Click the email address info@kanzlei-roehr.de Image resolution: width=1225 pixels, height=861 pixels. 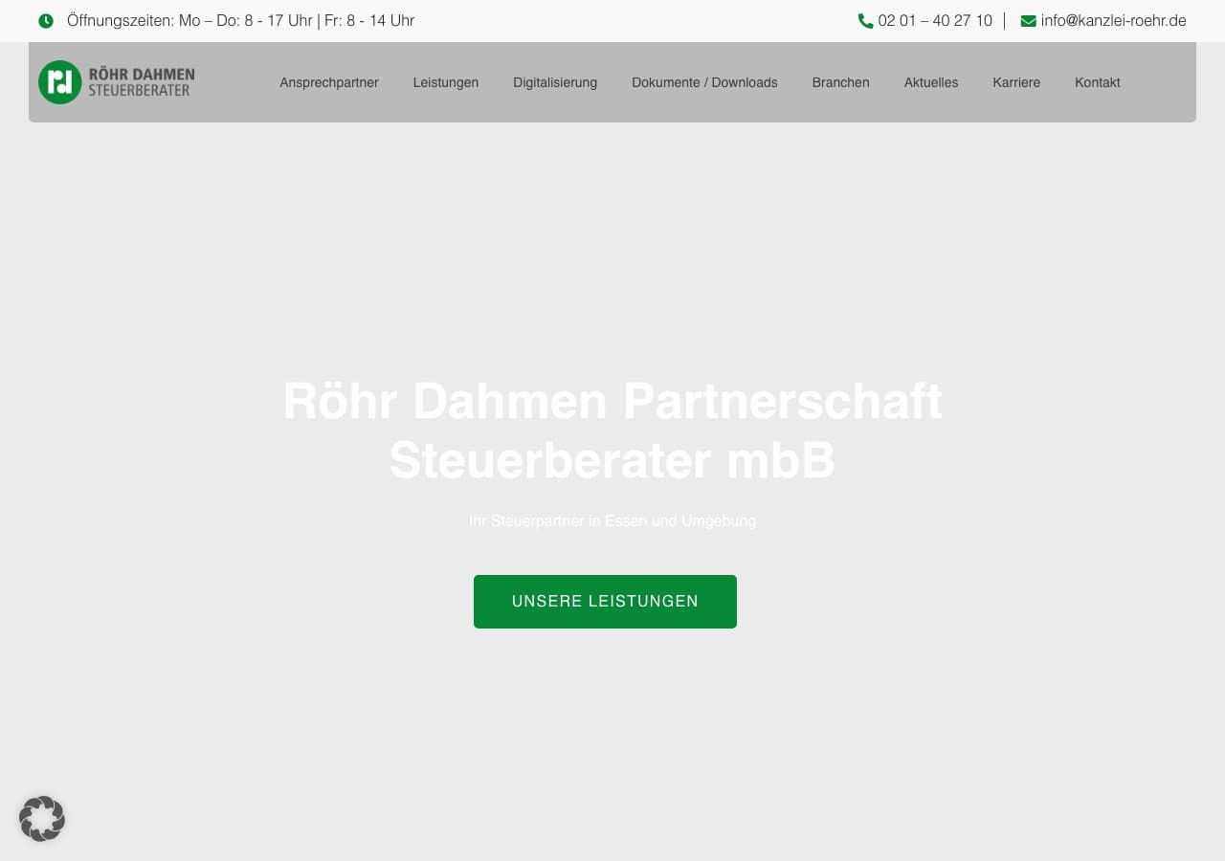(x=1113, y=20)
